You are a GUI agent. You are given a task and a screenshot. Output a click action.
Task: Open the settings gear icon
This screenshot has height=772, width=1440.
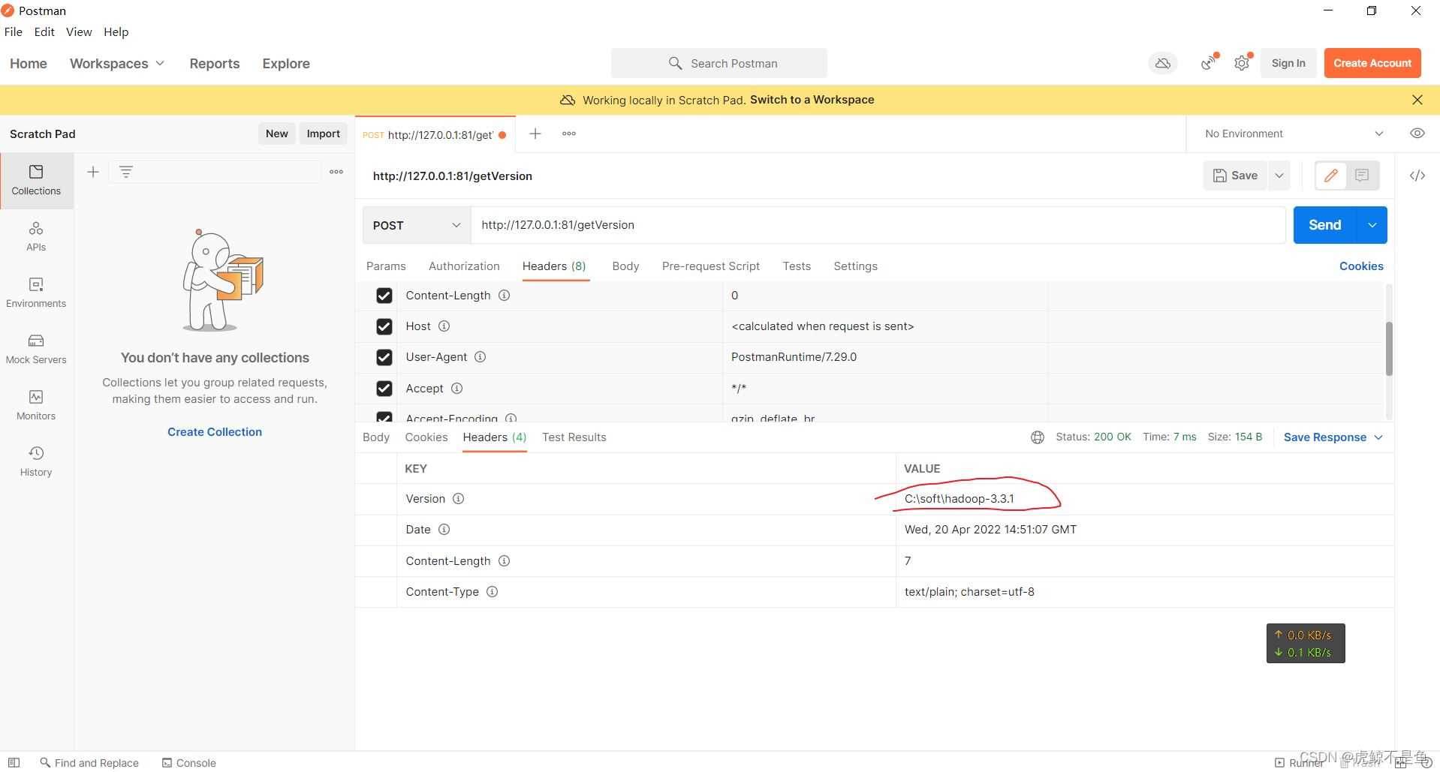(x=1242, y=64)
